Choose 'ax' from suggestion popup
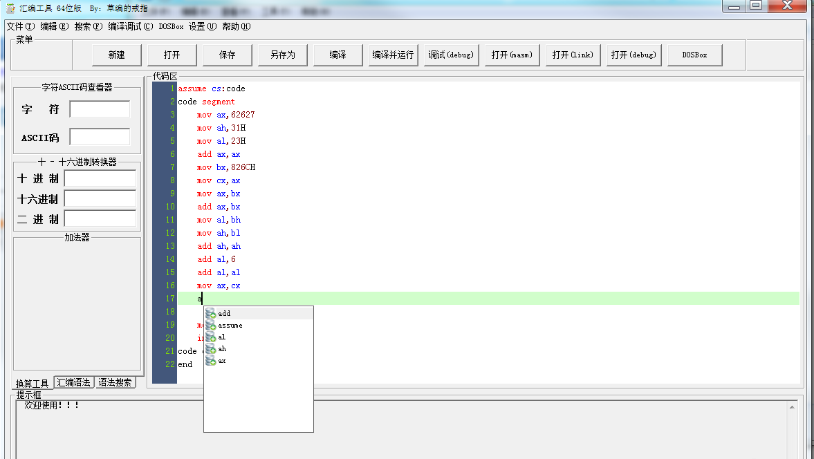The image size is (814, 459). coord(222,361)
